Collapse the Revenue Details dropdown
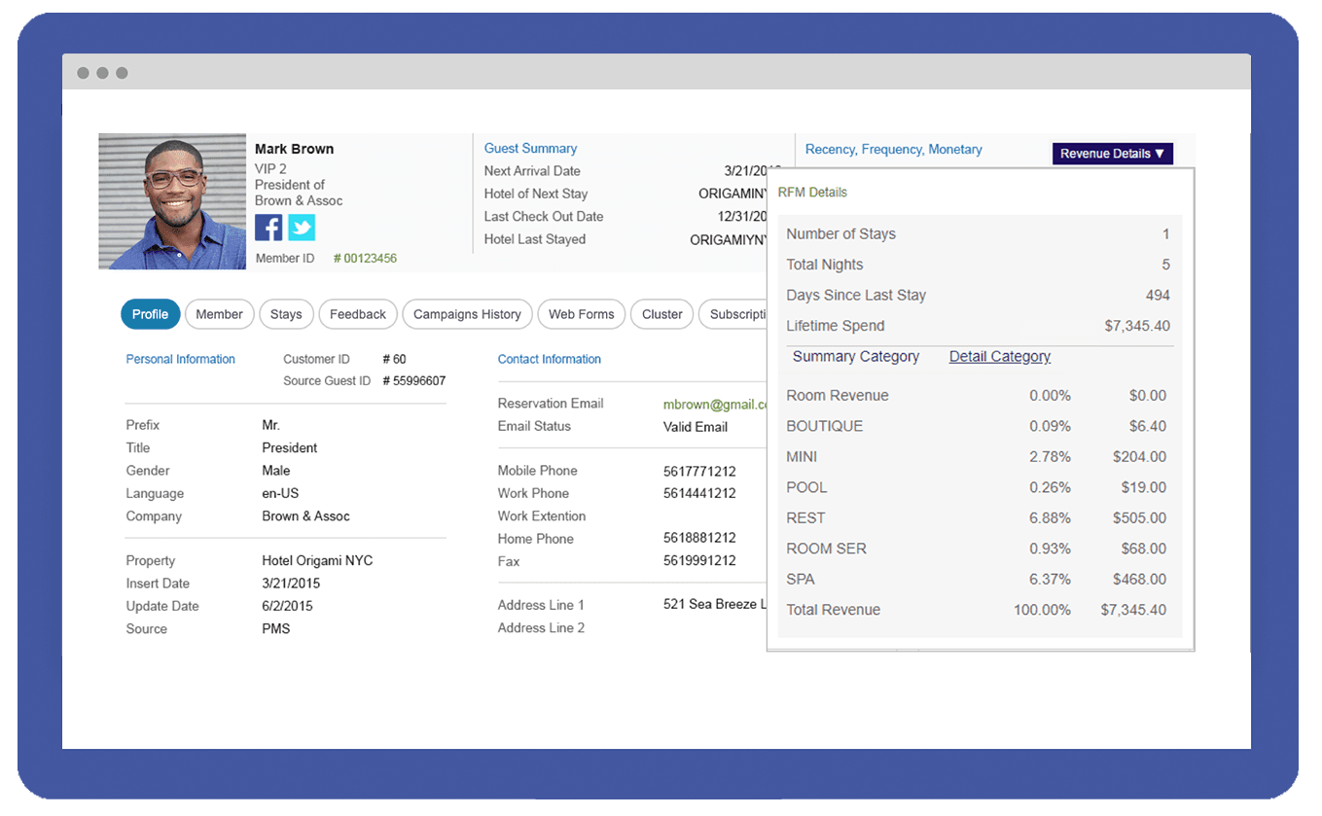1322x816 pixels. click(x=1112, y=154)
